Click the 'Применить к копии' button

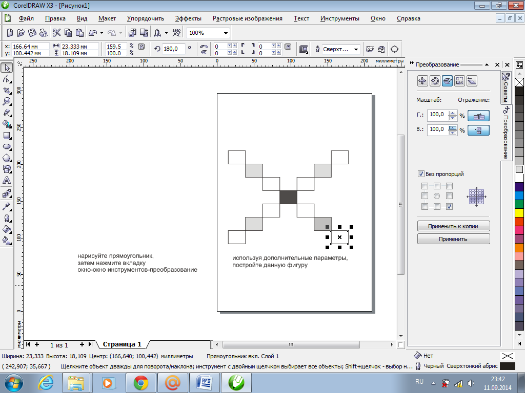coord(453,226)
